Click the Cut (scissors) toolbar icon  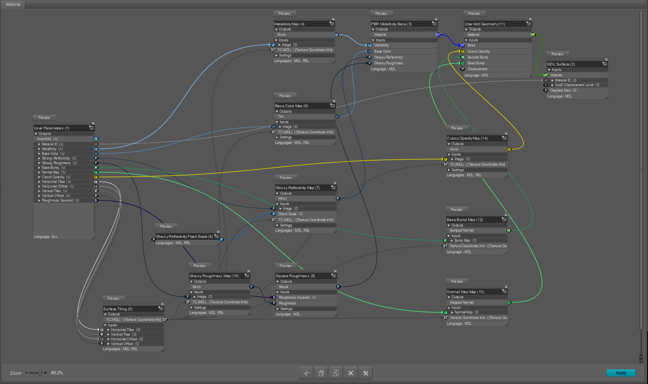(x=306, y=373)
